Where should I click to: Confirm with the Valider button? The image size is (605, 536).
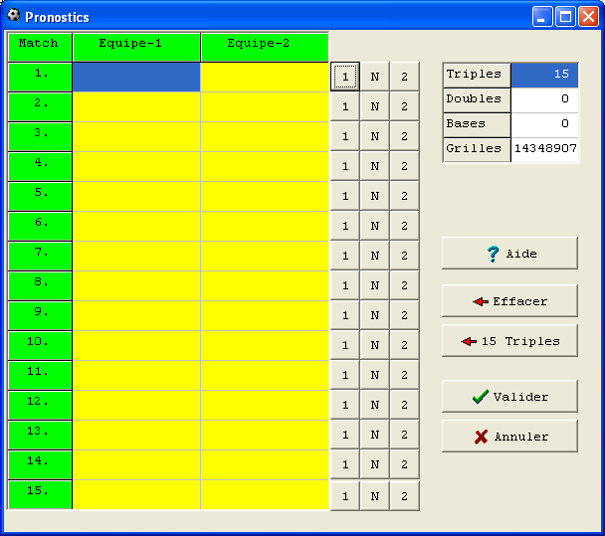point(509,397)
